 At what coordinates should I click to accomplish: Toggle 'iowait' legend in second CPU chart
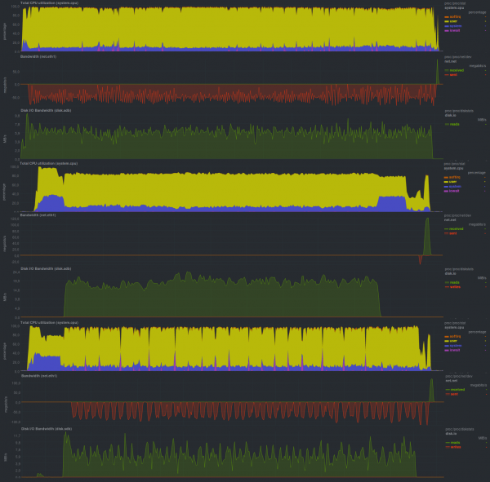453,189
